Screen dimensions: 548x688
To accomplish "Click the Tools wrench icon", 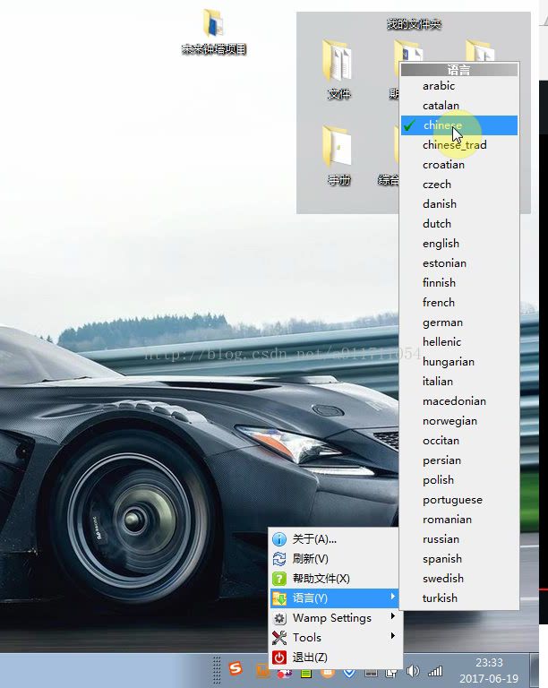I will pos(279,638).
